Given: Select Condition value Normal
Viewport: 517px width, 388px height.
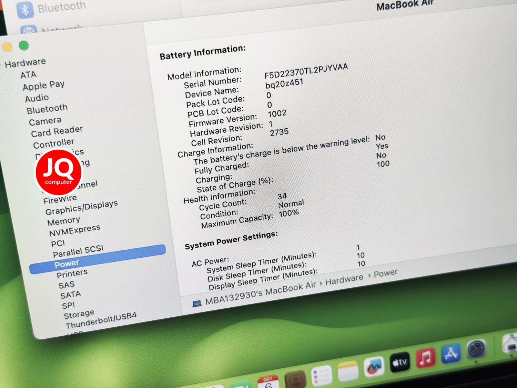Looking at the screenshot, I should [x=291, y=204].
